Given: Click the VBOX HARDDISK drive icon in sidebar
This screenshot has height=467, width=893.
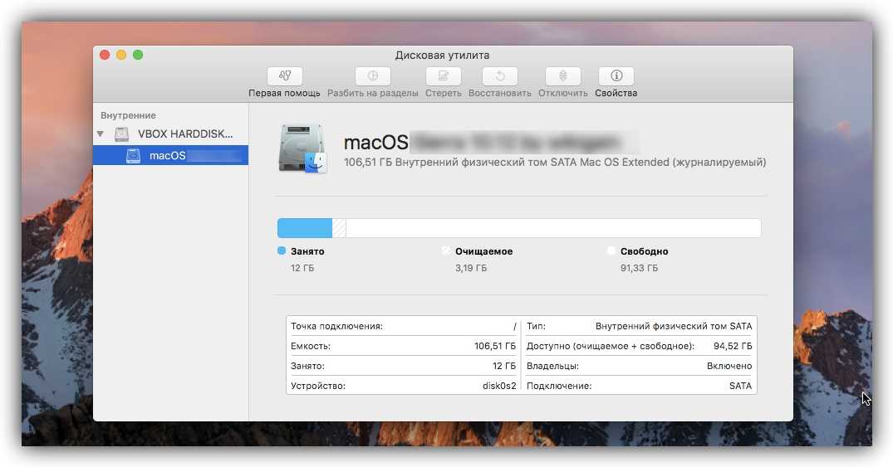Looking at the screenshot, I should click(x=122, y=134).
